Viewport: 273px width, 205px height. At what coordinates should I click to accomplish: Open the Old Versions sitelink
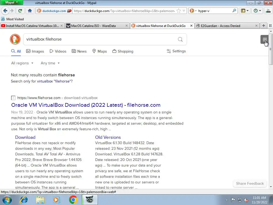coord(108,137)
